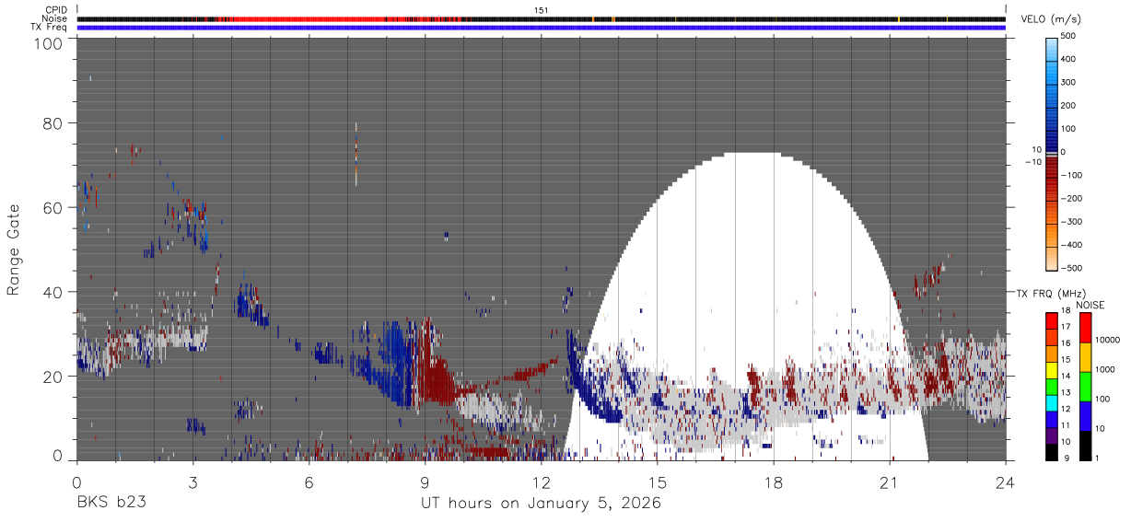The image size is (1131, 522).
Task: Click 18 on the TX FRQ scale
Action: [1067, 310]
